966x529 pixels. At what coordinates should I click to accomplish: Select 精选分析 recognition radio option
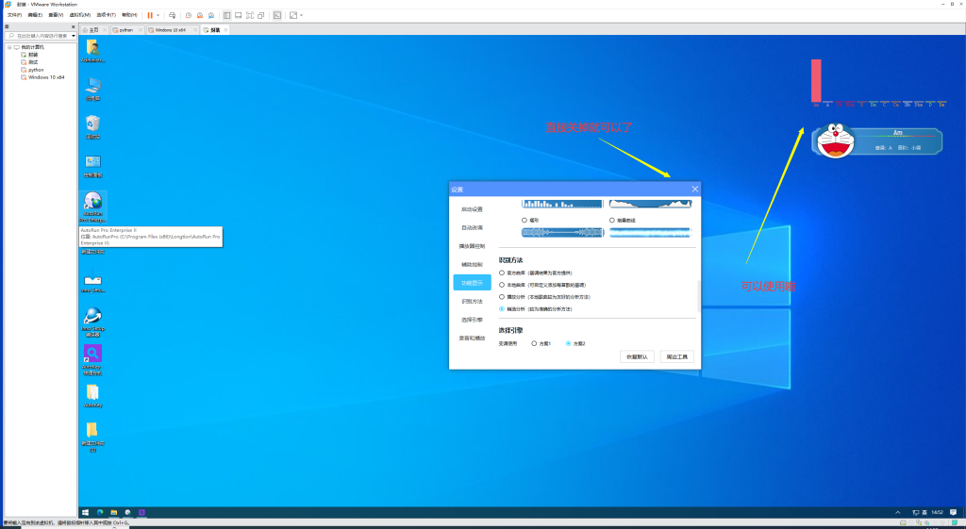(x=502, y=309)
